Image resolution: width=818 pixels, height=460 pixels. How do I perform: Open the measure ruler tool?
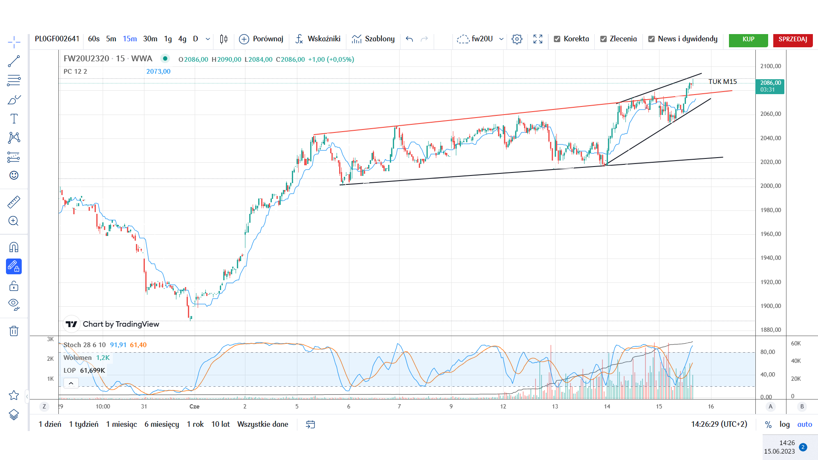14,202
